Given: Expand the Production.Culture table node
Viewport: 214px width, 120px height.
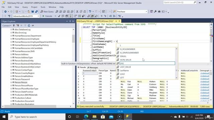Looking at the screenshot, I should pyautogui.click(x=11, y=98).
